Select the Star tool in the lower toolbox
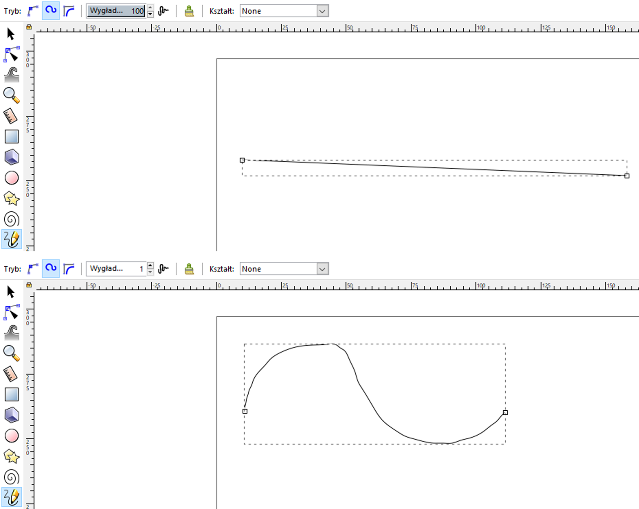This screenshot has height=509, width=639. [12, 457]
